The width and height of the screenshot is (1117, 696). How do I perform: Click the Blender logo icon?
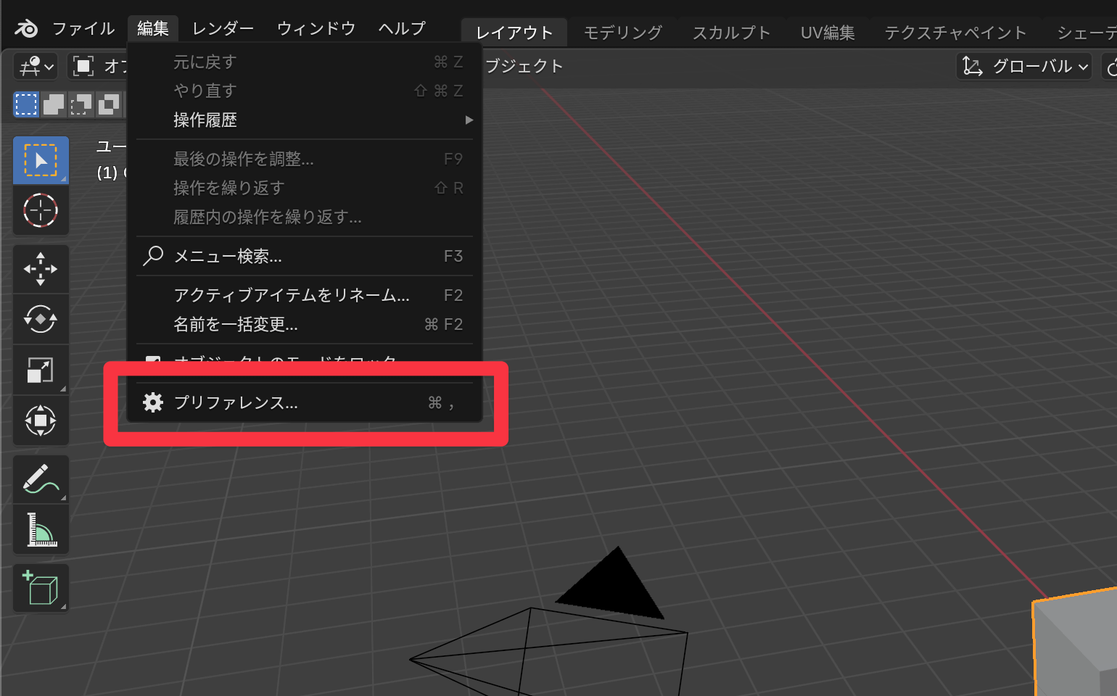(x=26, y=29)
